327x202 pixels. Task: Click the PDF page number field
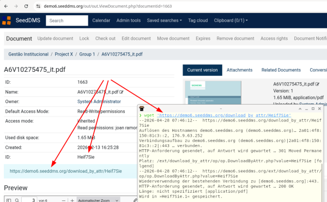(x=29, y=200)
